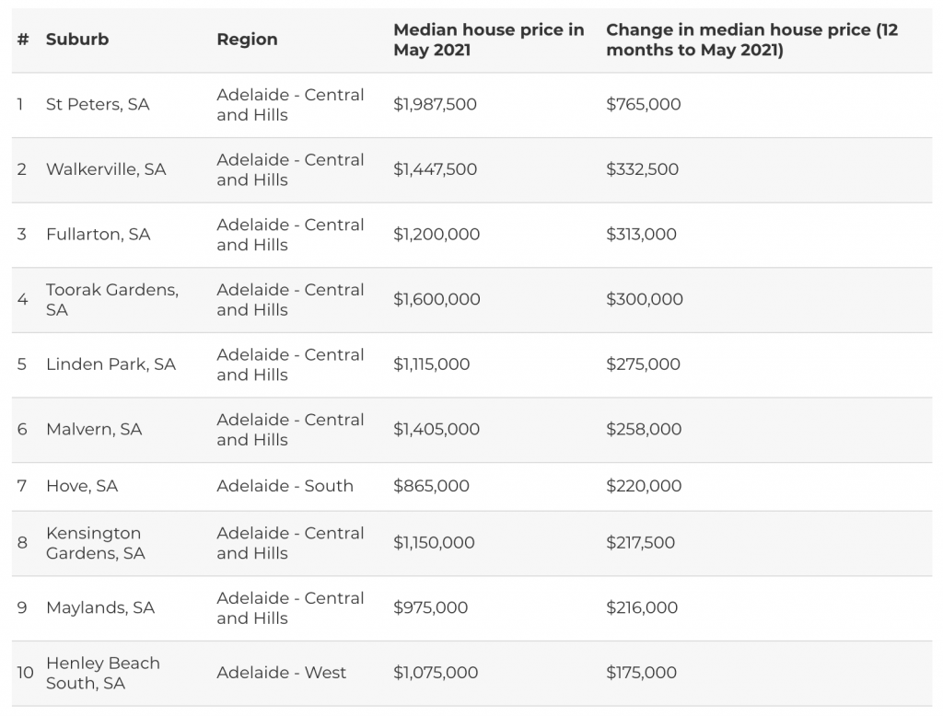This screenshot has height=716, width=943.
Task: Click the $1,987,500 median price value
Action: pos(435,105)
